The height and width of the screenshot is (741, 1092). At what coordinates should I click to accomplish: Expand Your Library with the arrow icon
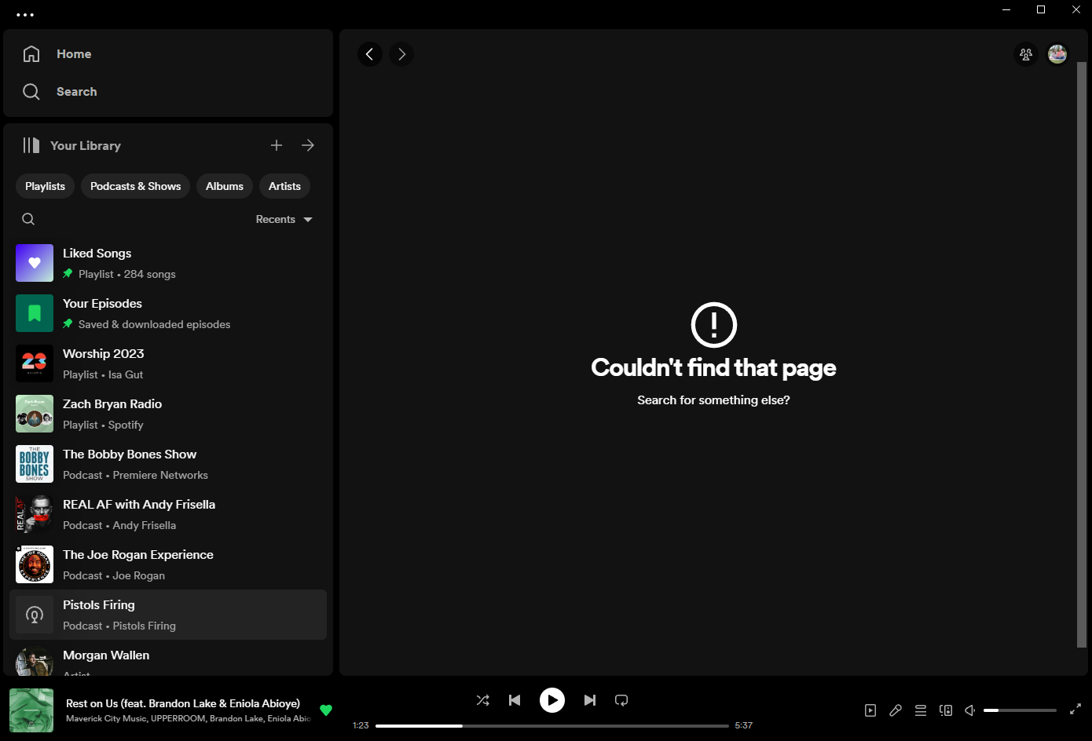click(x=308, y=145)
